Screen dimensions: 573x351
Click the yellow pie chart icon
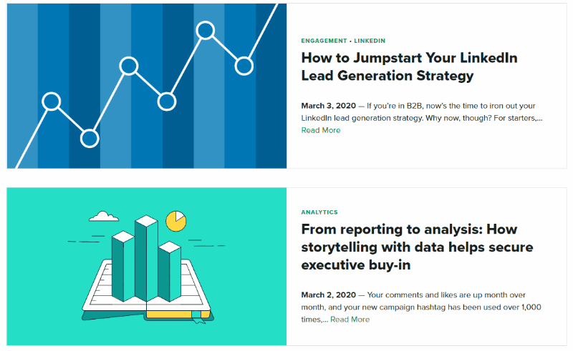click(x=176, y=221)
